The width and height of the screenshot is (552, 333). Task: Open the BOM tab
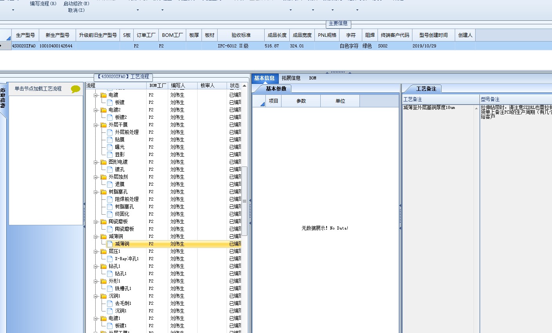[x=312, y=78]
